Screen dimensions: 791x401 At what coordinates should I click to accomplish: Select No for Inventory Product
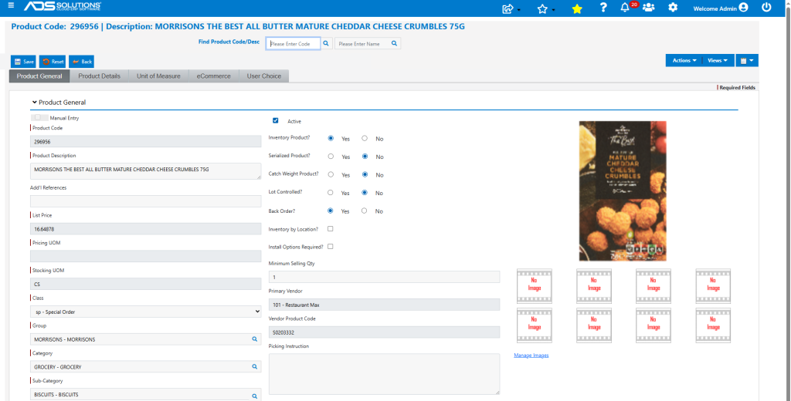tap(365, 138)
